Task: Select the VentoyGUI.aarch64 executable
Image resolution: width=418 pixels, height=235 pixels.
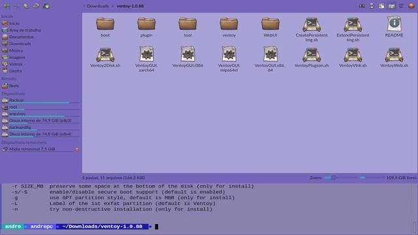Action: pos(146,59)
